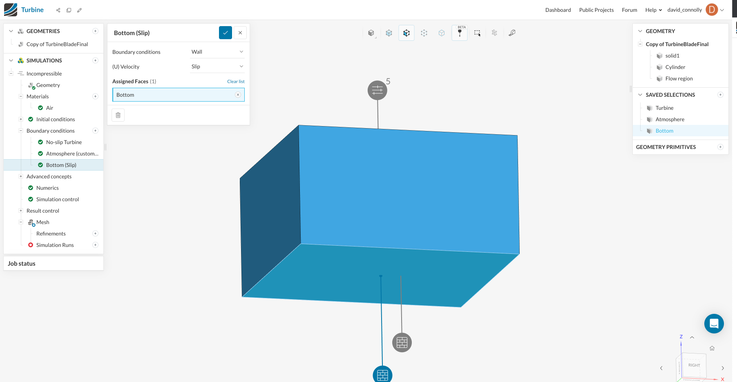The height and width of the screenshot is (382, 737).
Task: Collapse the Mesh tree node
Action: click(21, 222)
